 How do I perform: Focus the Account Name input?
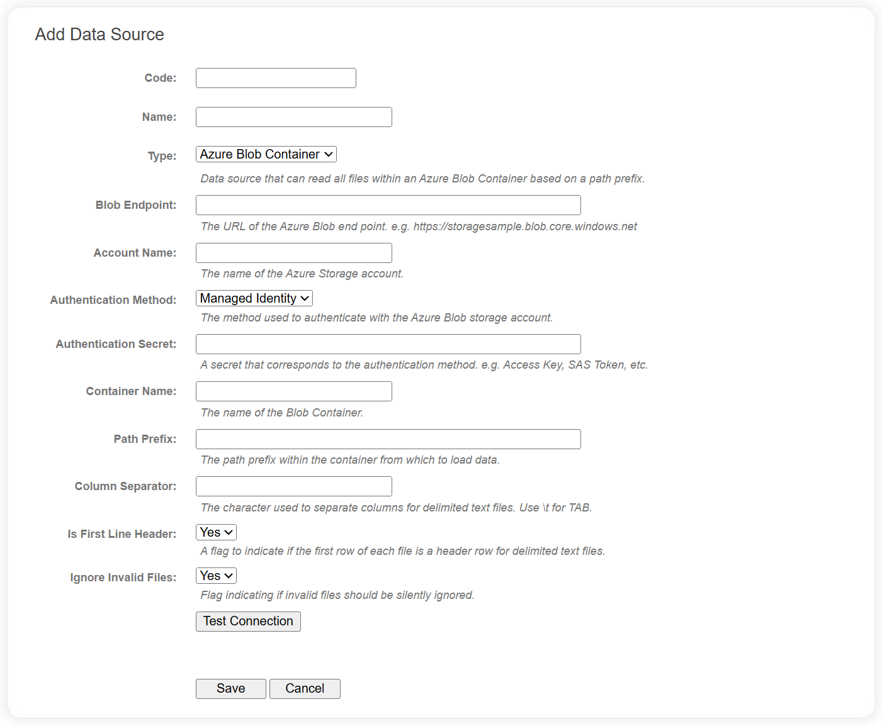[x=293, y=252]
